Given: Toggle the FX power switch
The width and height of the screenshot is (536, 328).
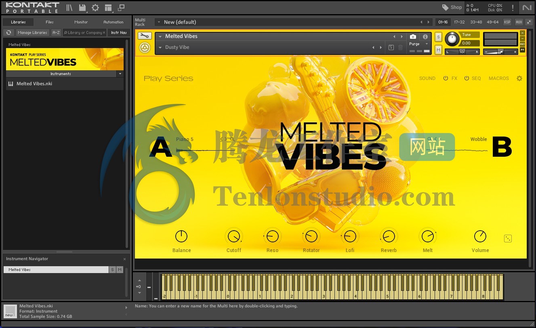Looking at the screenshot, I should (446, 78).
